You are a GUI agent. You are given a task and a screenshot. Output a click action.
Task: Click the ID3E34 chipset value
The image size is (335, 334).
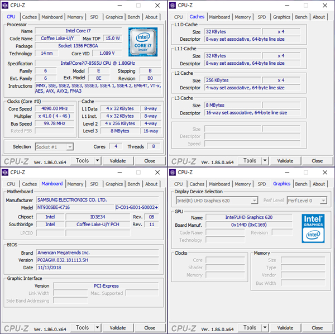click(98, 217)
